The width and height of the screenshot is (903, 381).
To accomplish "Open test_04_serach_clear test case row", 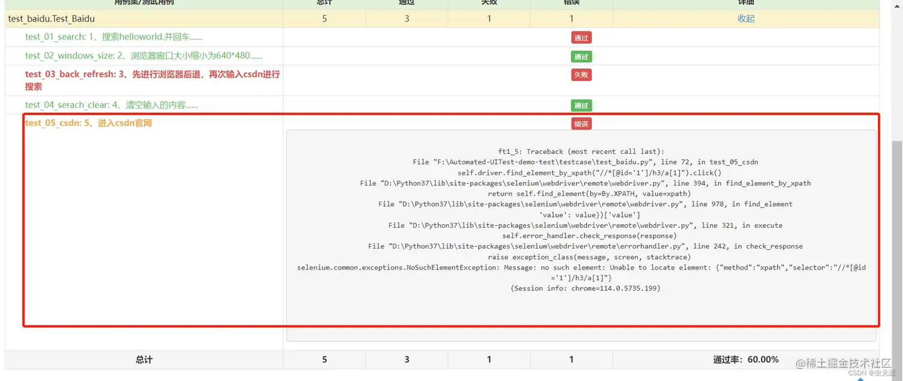I will point(111,105).
